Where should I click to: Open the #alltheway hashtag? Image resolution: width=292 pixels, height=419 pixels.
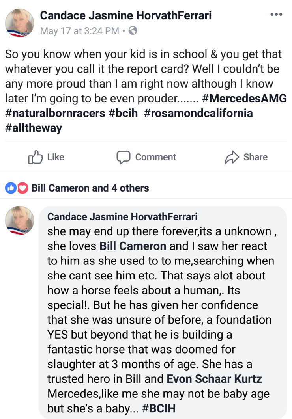[34, 128]
